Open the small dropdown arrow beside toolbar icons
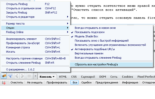This screenshot has width=155, height=99. [x=35, y=76]
